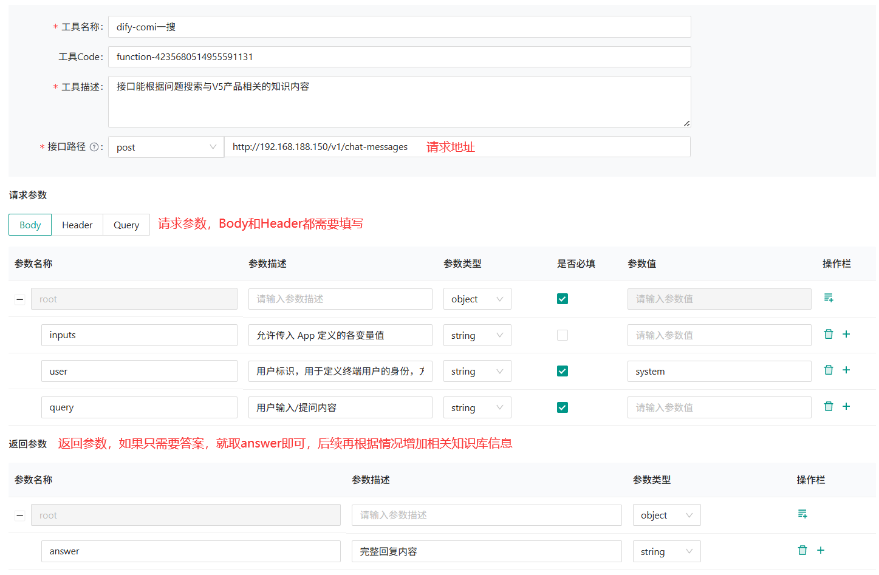Add a row after the query parameter
Viewport: 879px width, 575px height.
coord(846,406)
